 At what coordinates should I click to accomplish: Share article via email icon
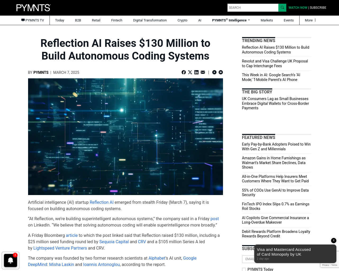tap(203, 72)
